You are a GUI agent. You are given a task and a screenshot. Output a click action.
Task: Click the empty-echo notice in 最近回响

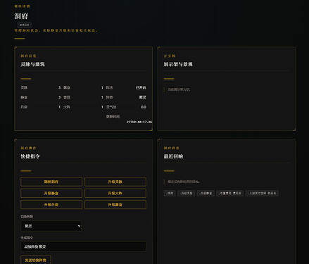click(184, 182)
